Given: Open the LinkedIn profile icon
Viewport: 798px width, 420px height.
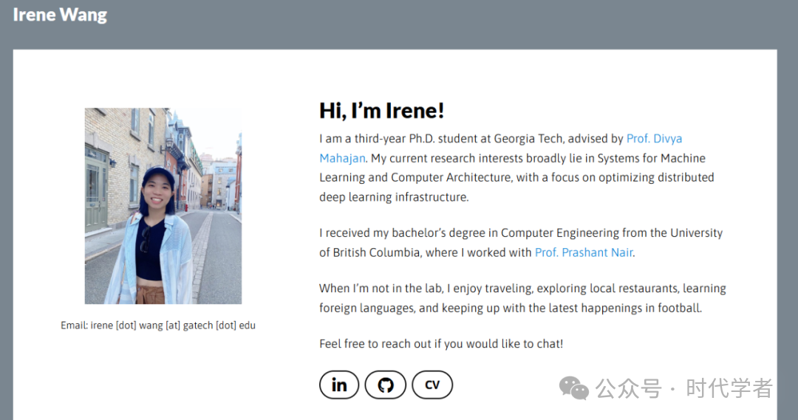Looking at the screenshot, I should 339,385.
